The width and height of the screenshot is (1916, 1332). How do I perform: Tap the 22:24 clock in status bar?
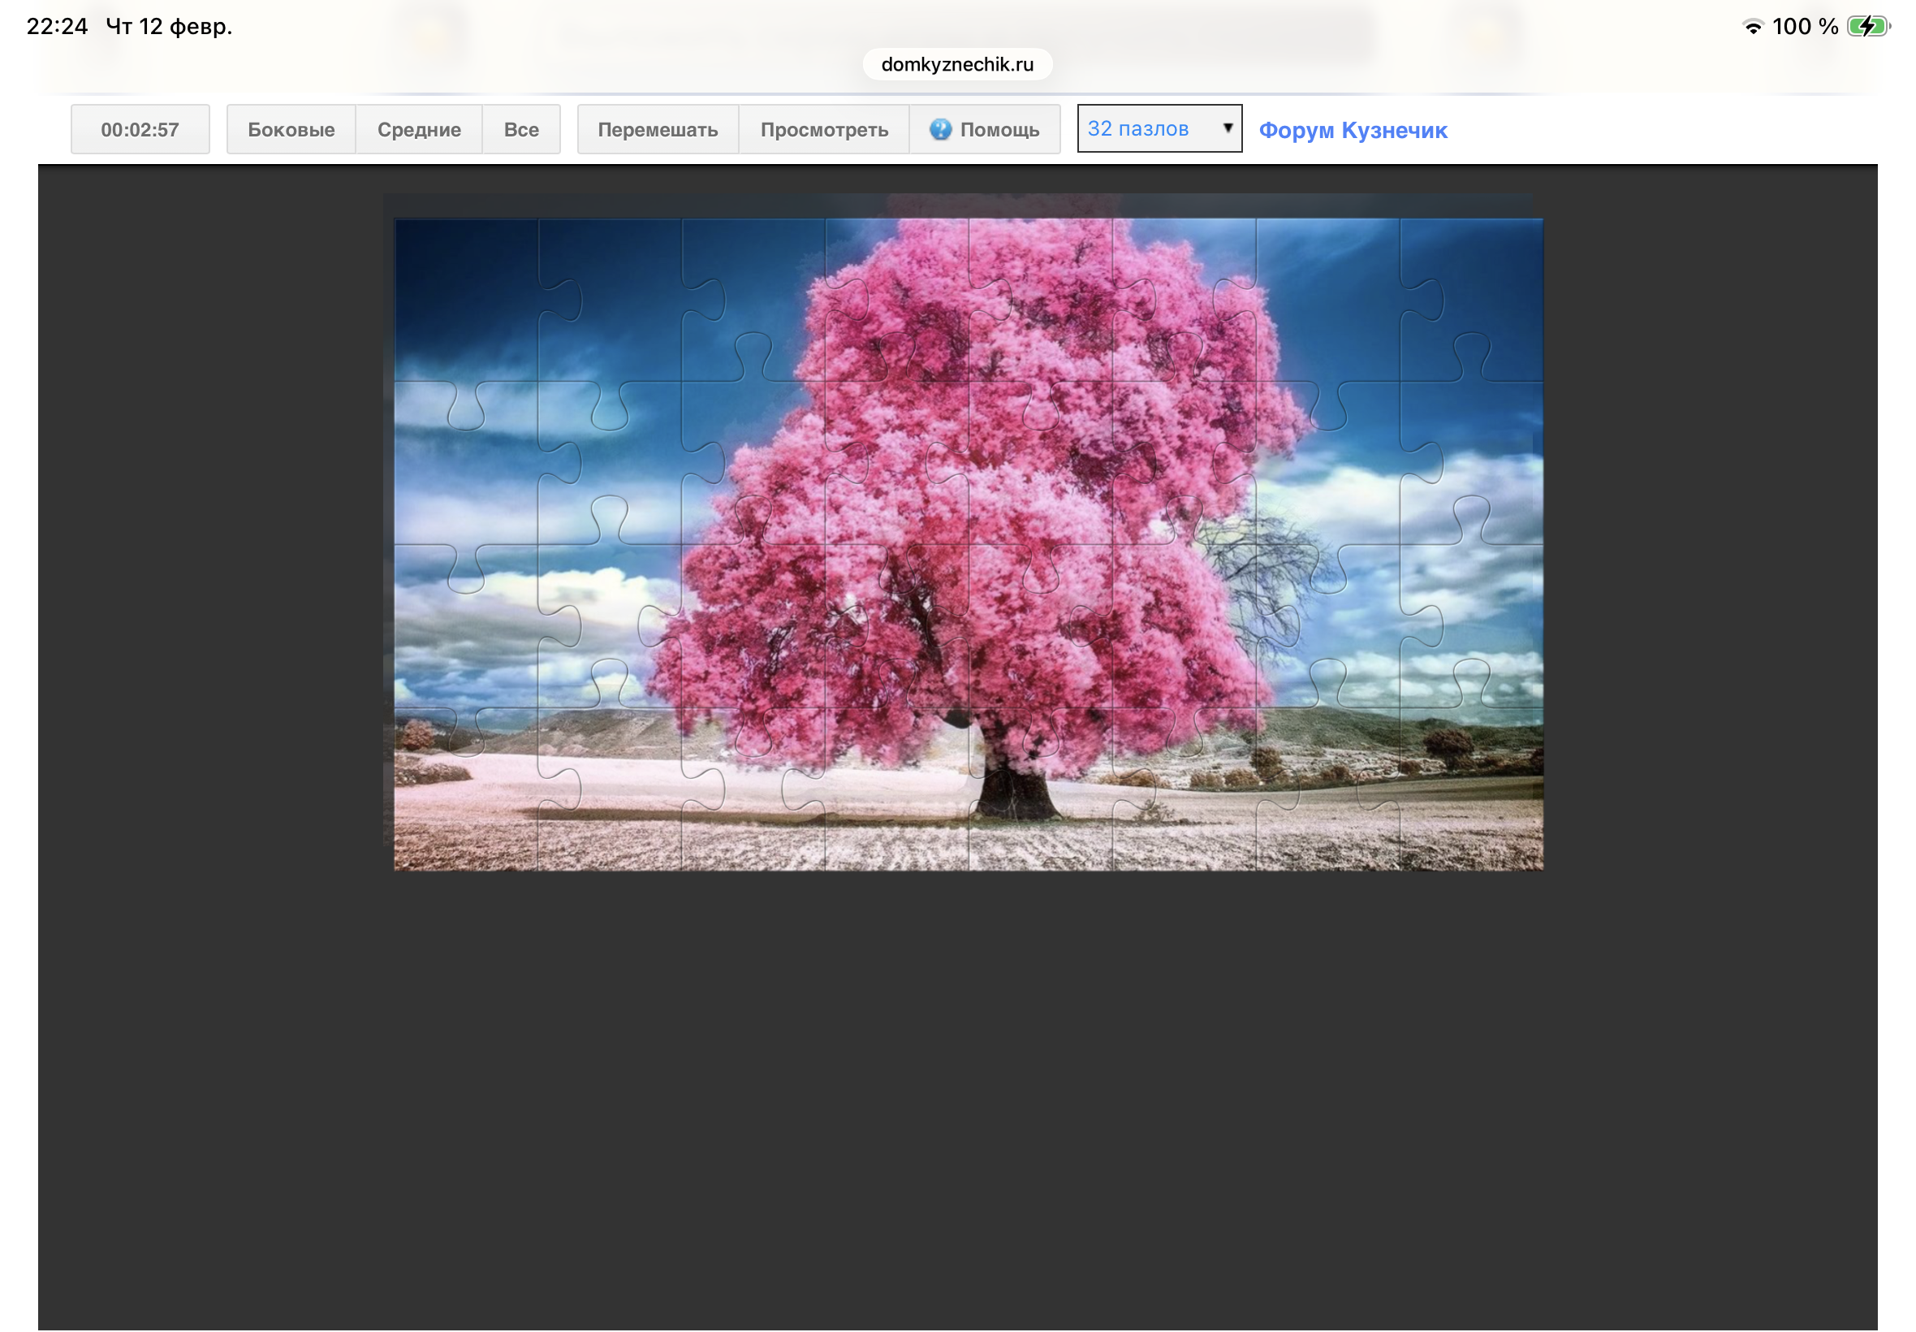[x=57, y=27]
